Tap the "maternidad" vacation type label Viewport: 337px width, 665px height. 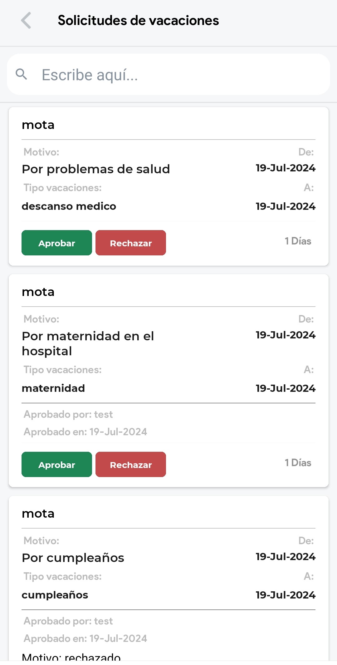53,388
